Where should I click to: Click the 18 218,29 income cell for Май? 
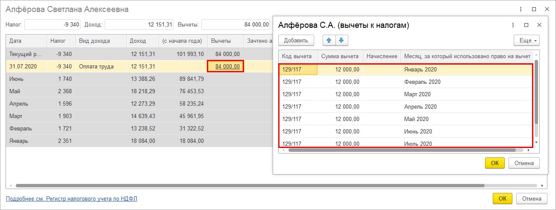point(142,91)
